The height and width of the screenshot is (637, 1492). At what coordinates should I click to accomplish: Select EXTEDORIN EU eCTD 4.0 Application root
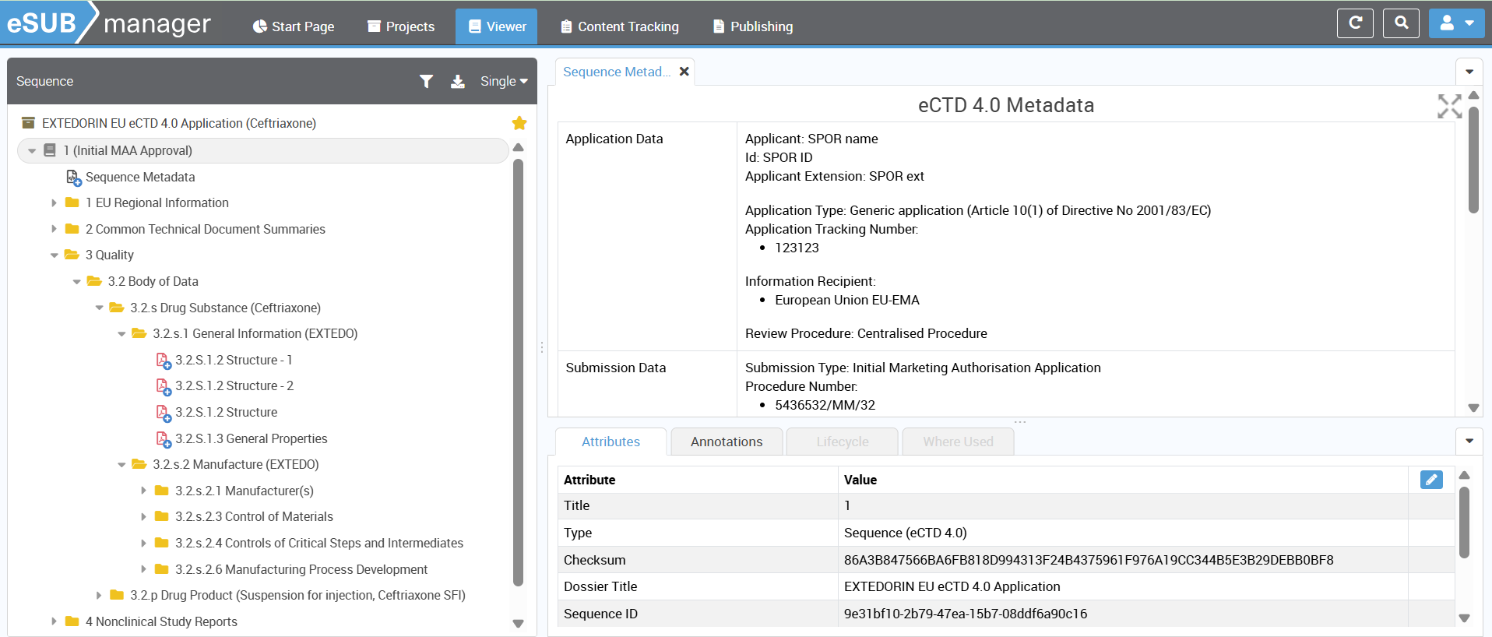(x=179, y=123)
